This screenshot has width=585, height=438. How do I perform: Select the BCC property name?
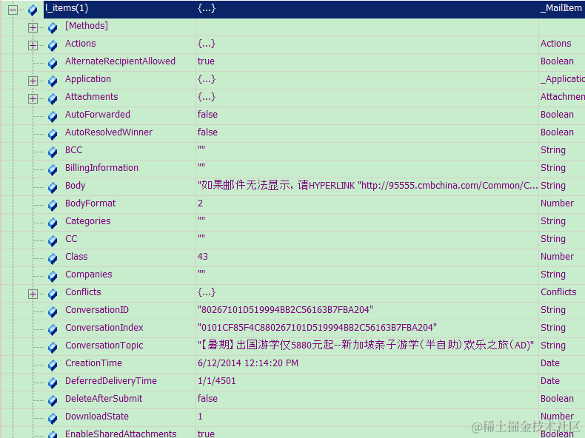tap(74, 150)
